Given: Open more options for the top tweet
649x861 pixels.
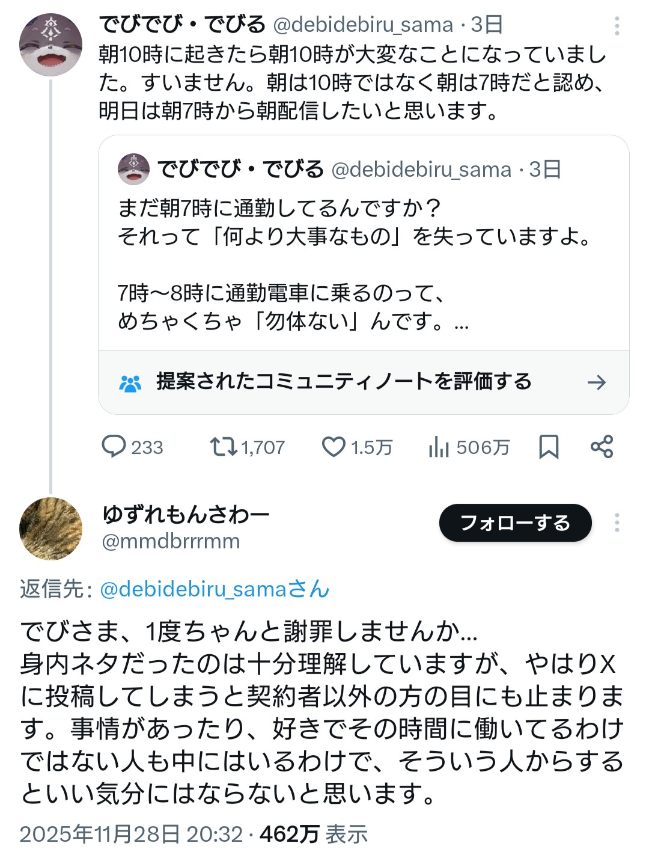Looking at the screenshot, I should (x=617, y=26).
